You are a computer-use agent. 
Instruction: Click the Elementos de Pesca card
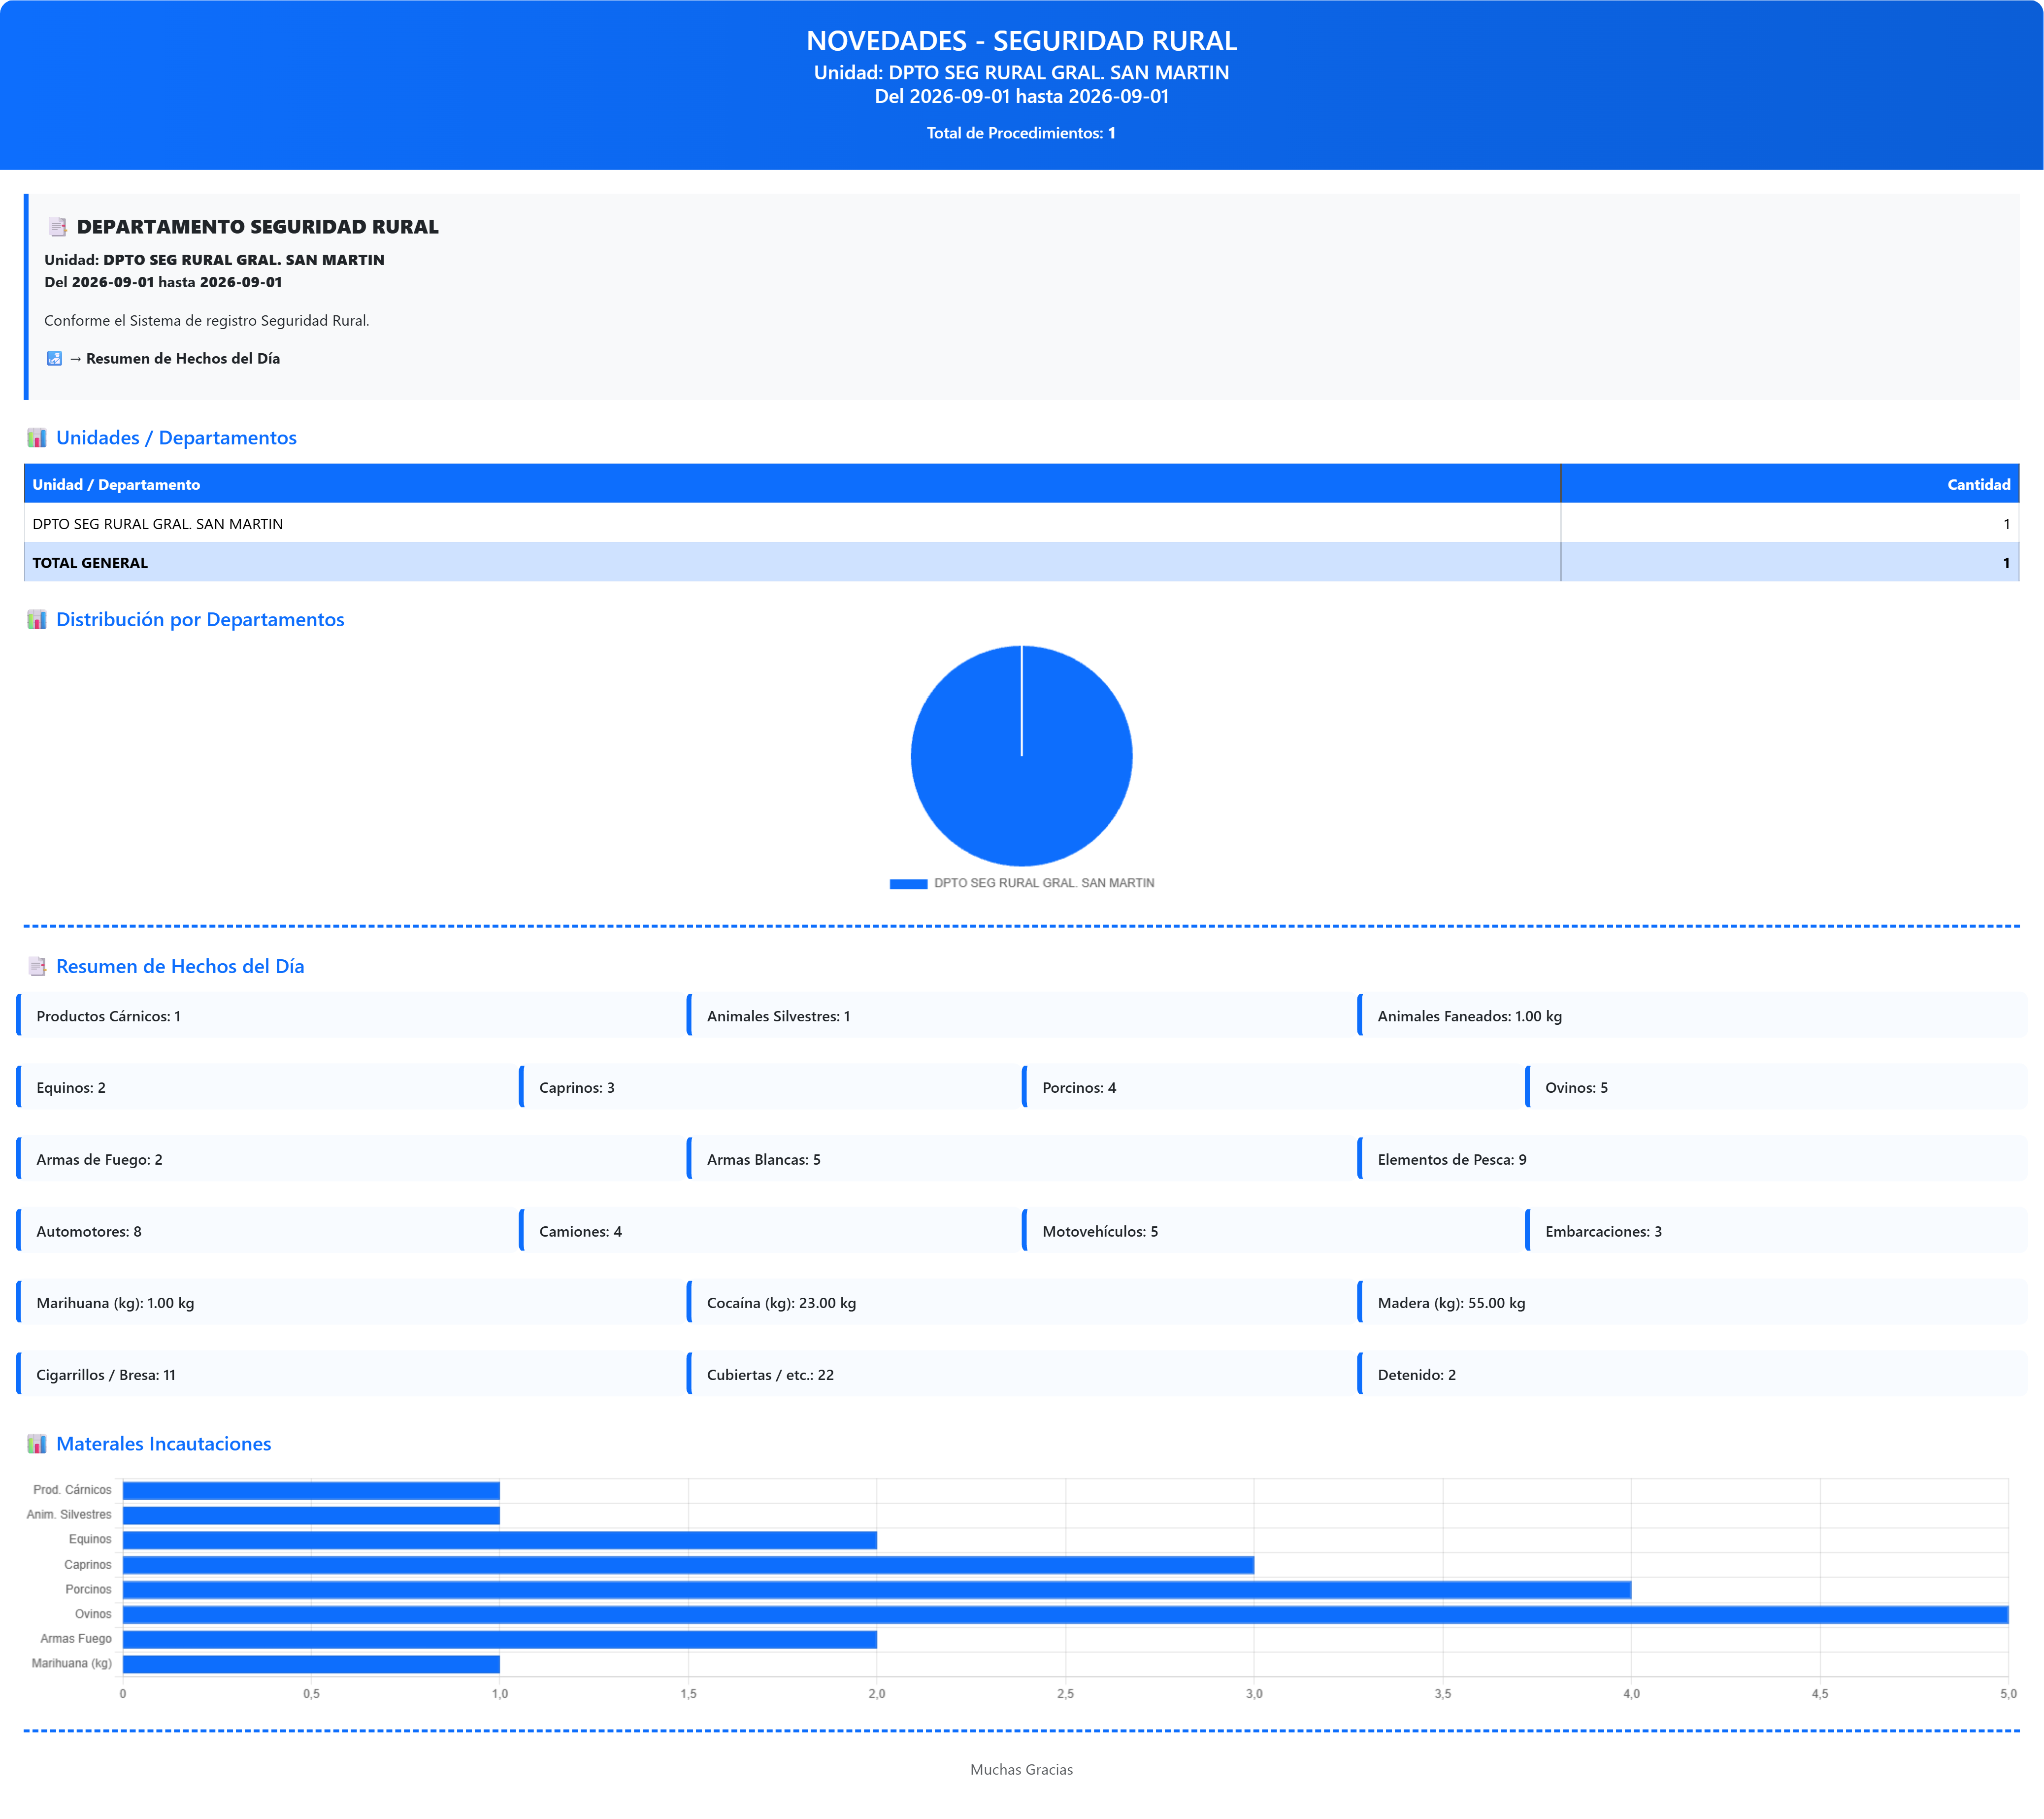(x=1692, y=1160)
